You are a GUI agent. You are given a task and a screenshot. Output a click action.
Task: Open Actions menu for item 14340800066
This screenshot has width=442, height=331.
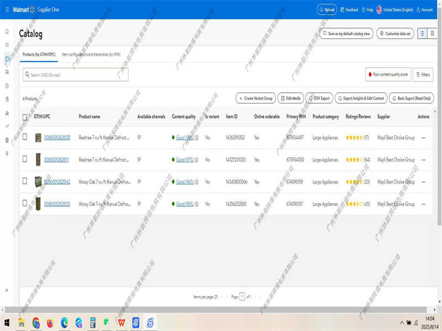423,182
